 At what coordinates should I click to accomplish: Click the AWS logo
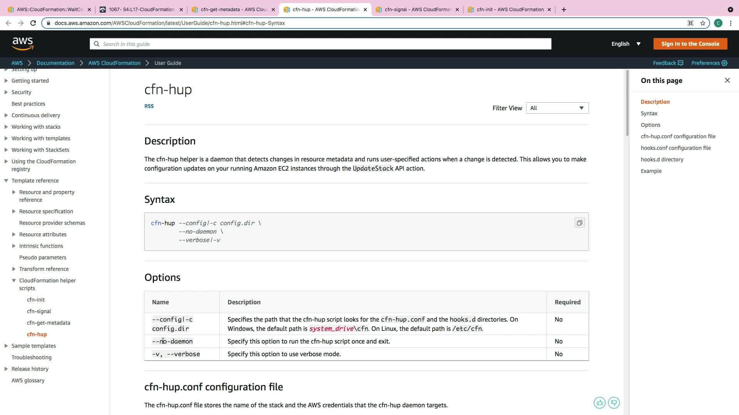tap(23, 44)
